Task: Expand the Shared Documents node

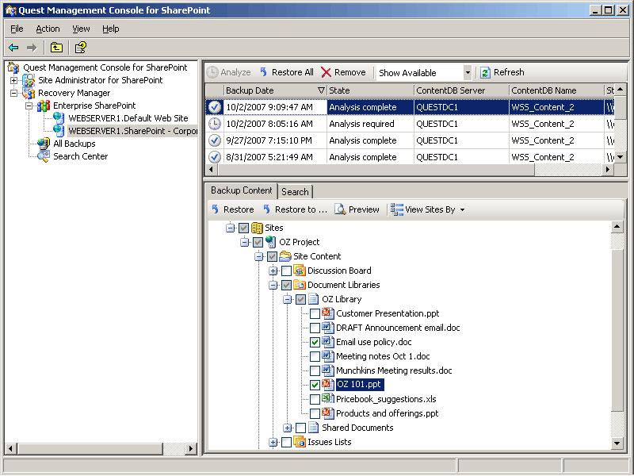Action: point(287,428)
